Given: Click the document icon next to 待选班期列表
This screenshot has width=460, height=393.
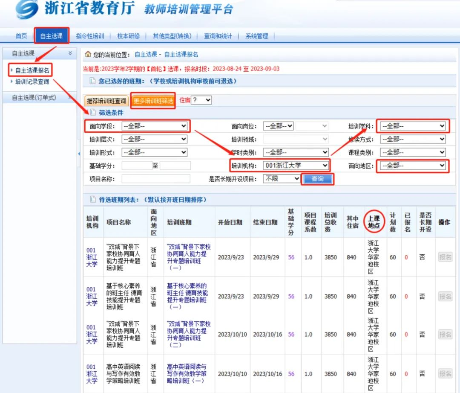Looking at the screenshot, I should pos(92,199).
